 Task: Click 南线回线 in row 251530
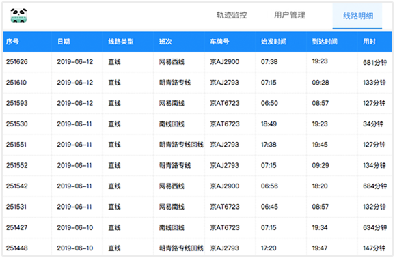point(172,124)
